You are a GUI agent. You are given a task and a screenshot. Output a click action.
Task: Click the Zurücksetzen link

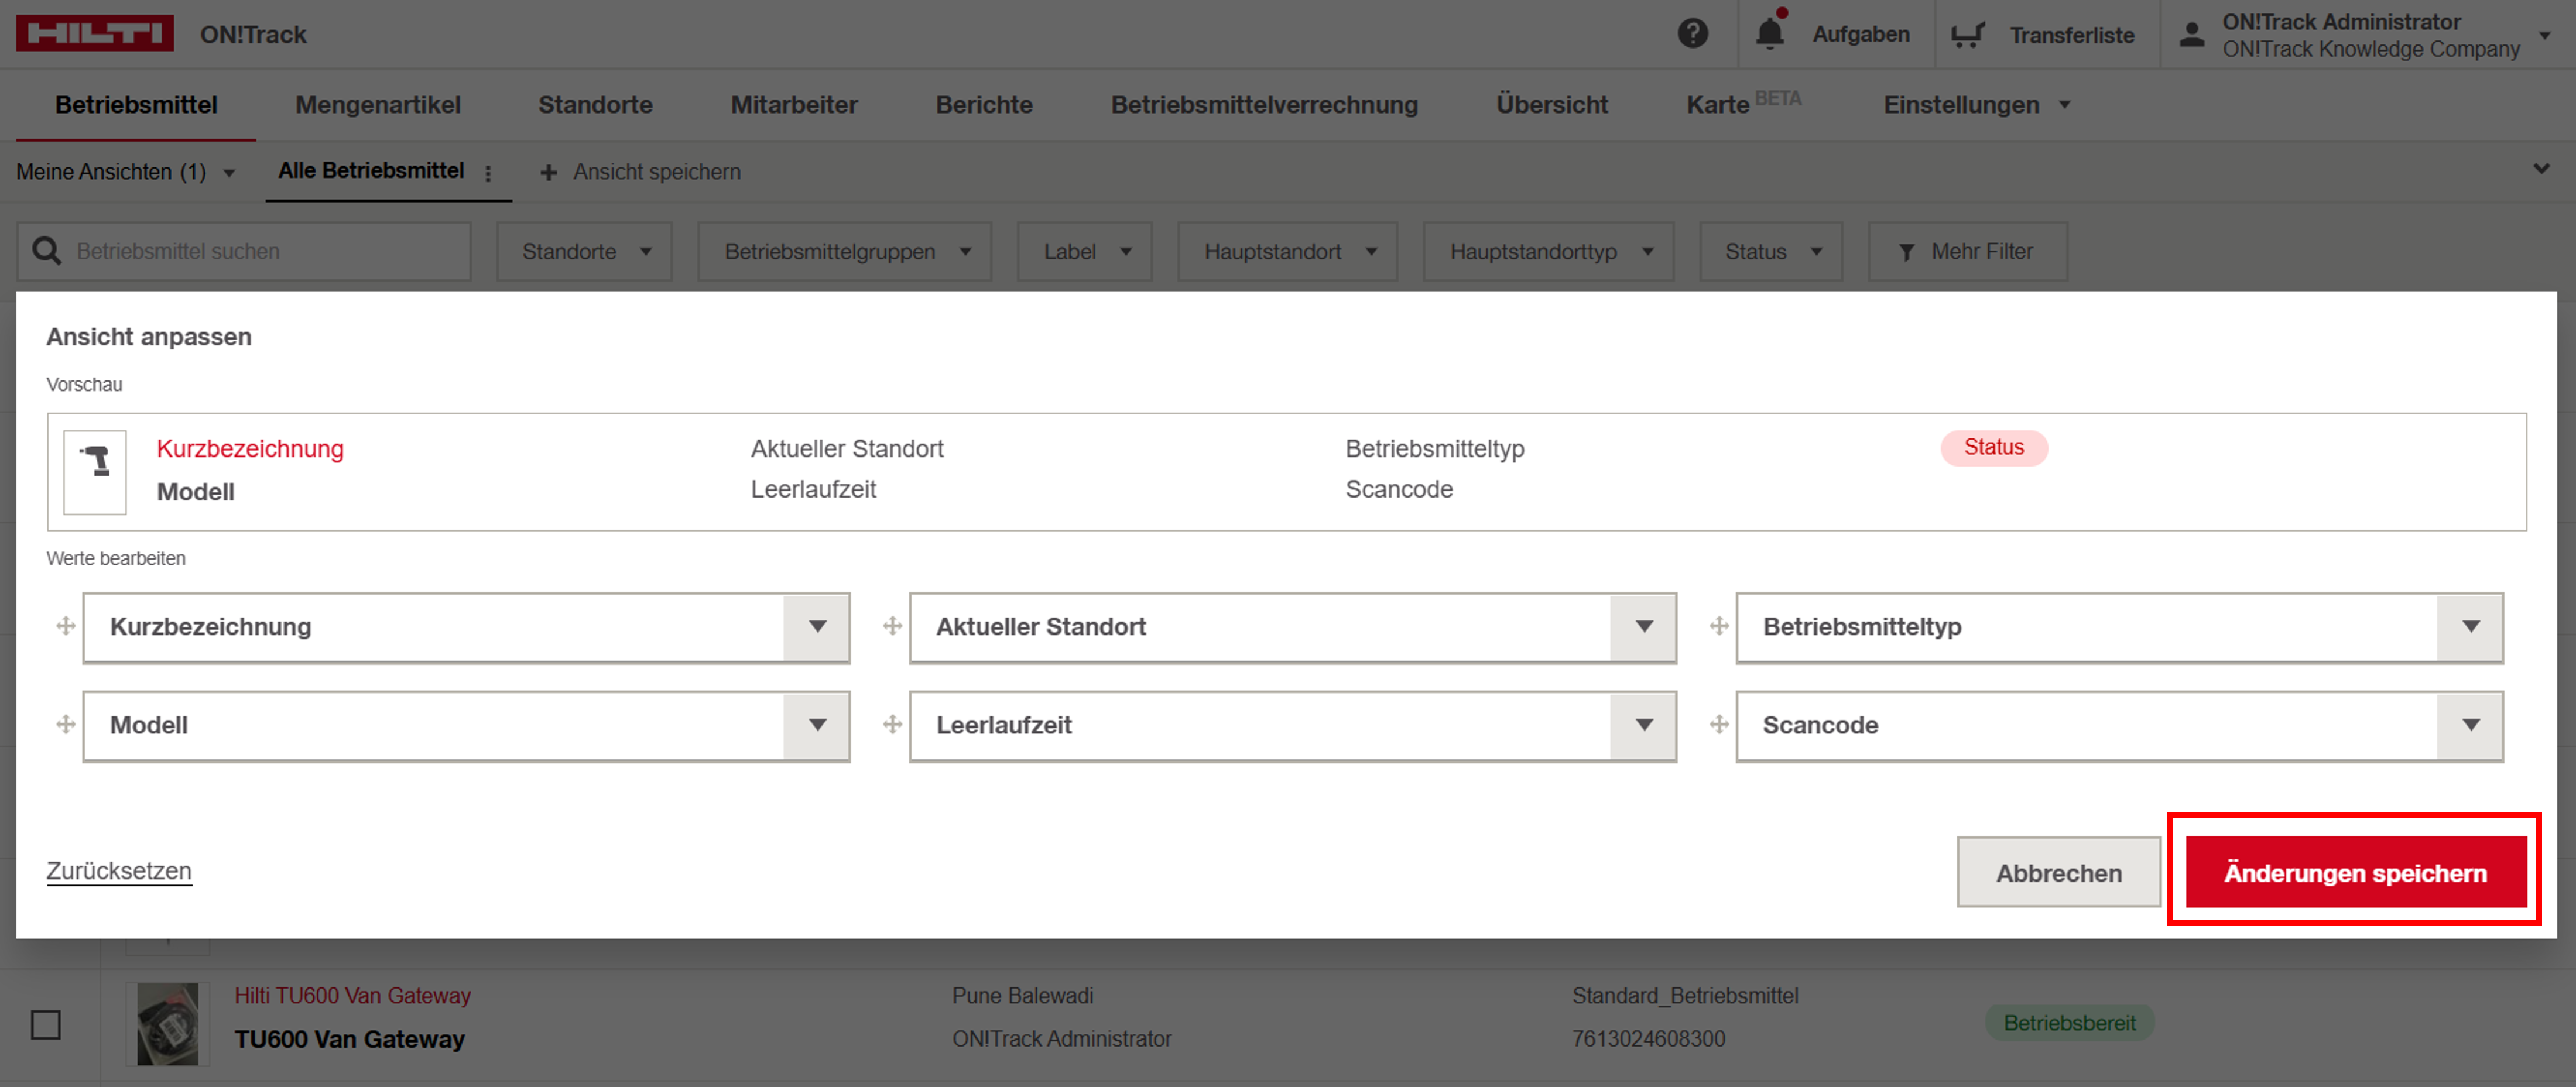click(119, 870)
